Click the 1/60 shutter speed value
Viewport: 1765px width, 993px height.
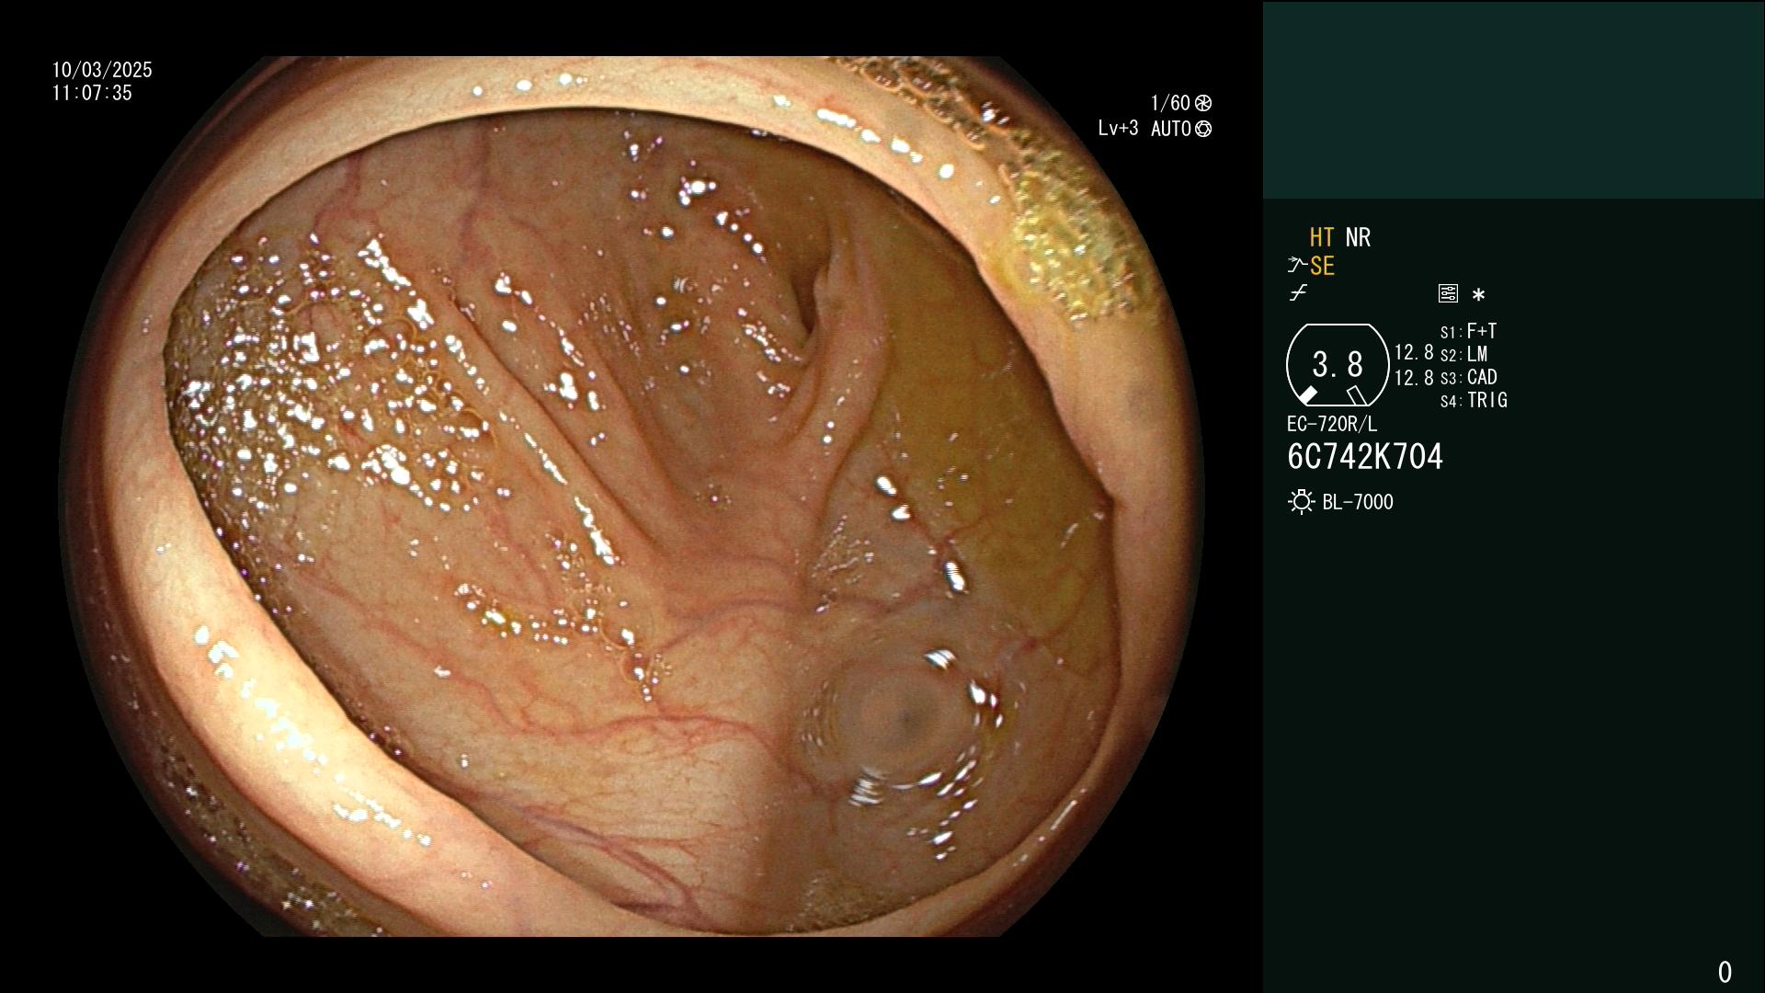(x=1170, y=103)
